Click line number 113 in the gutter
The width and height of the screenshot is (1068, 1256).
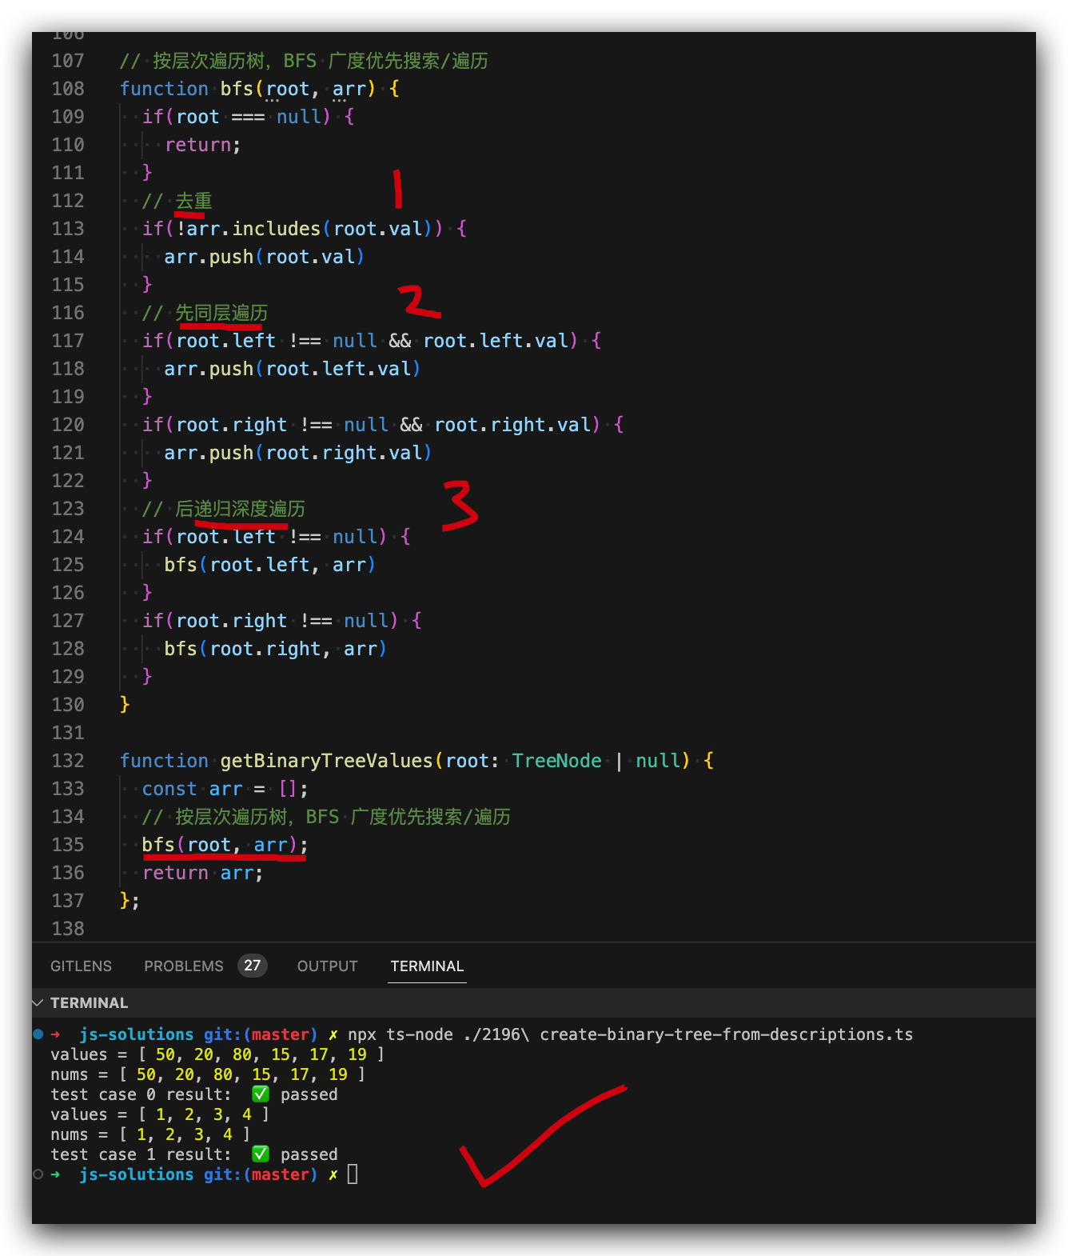coord(68,229)
